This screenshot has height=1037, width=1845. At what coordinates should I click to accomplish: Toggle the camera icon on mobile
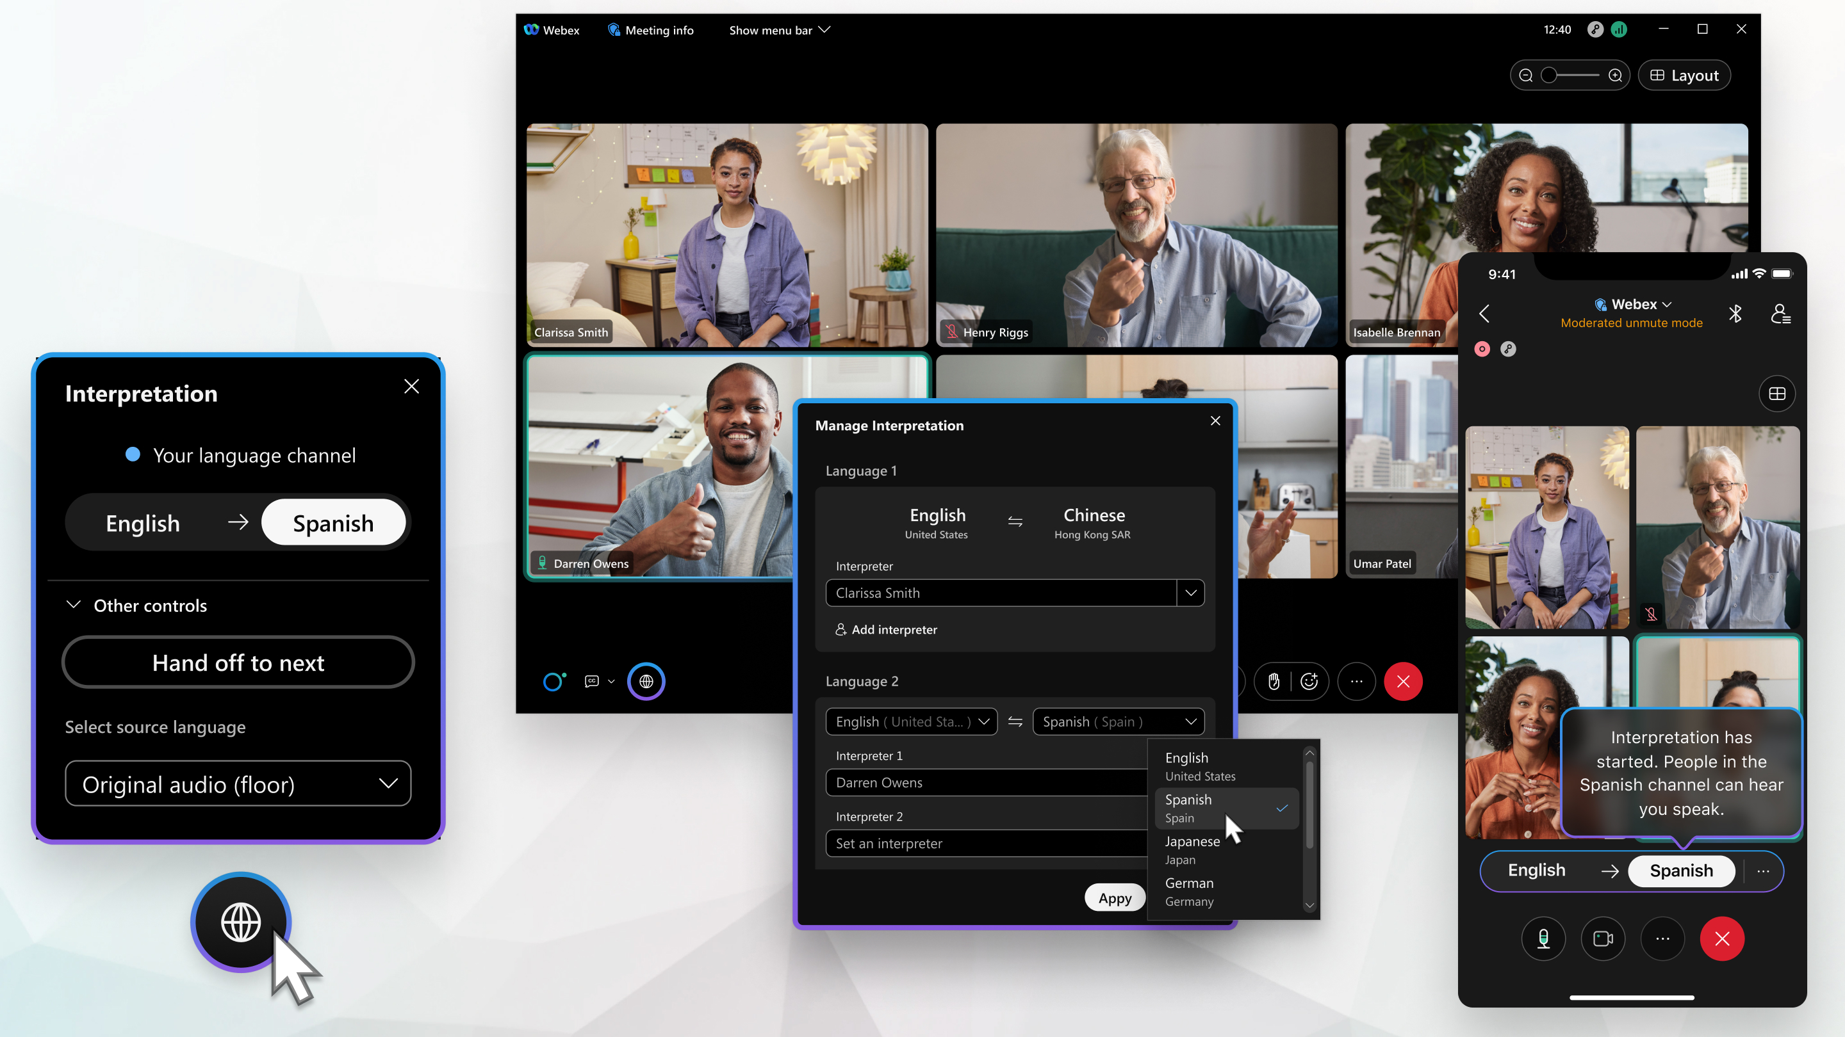point(1603,938)
